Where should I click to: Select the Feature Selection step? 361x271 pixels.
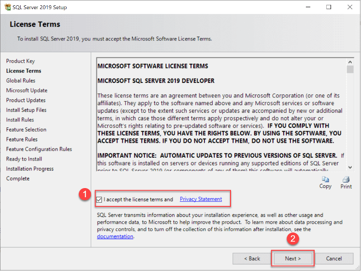coord(26,130)
